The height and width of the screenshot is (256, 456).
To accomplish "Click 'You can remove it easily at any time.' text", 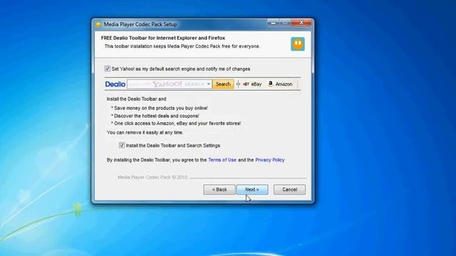I will (145, 132).
